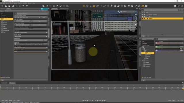184x103 pixels.
Task: Select the Translate four-arrow tool
Action: coord(101,6)
